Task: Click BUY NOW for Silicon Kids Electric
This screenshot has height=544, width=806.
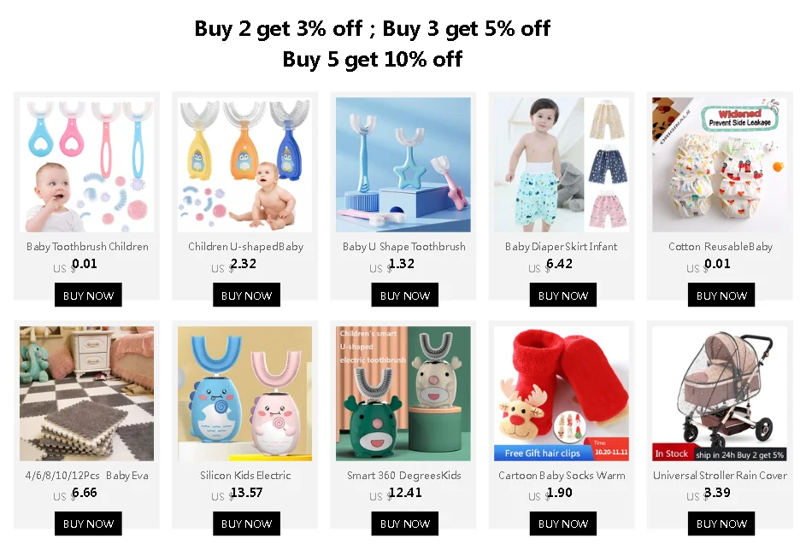Action: [x=247, y=524]
